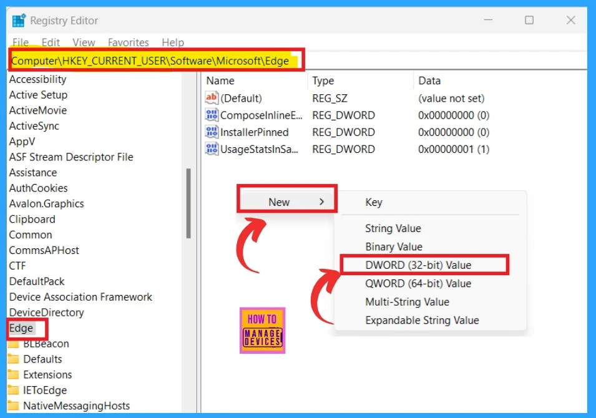This screenshot has width=596, height=418.
Task: Select the Assistance key
Action: point(32,173)
